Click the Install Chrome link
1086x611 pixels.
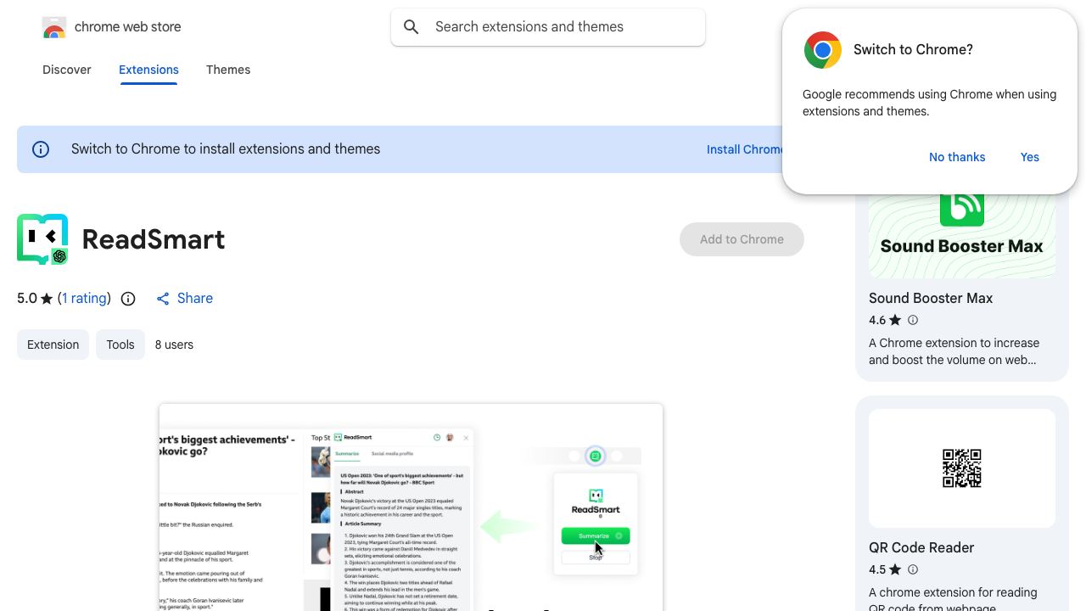[x=746, y=149]
